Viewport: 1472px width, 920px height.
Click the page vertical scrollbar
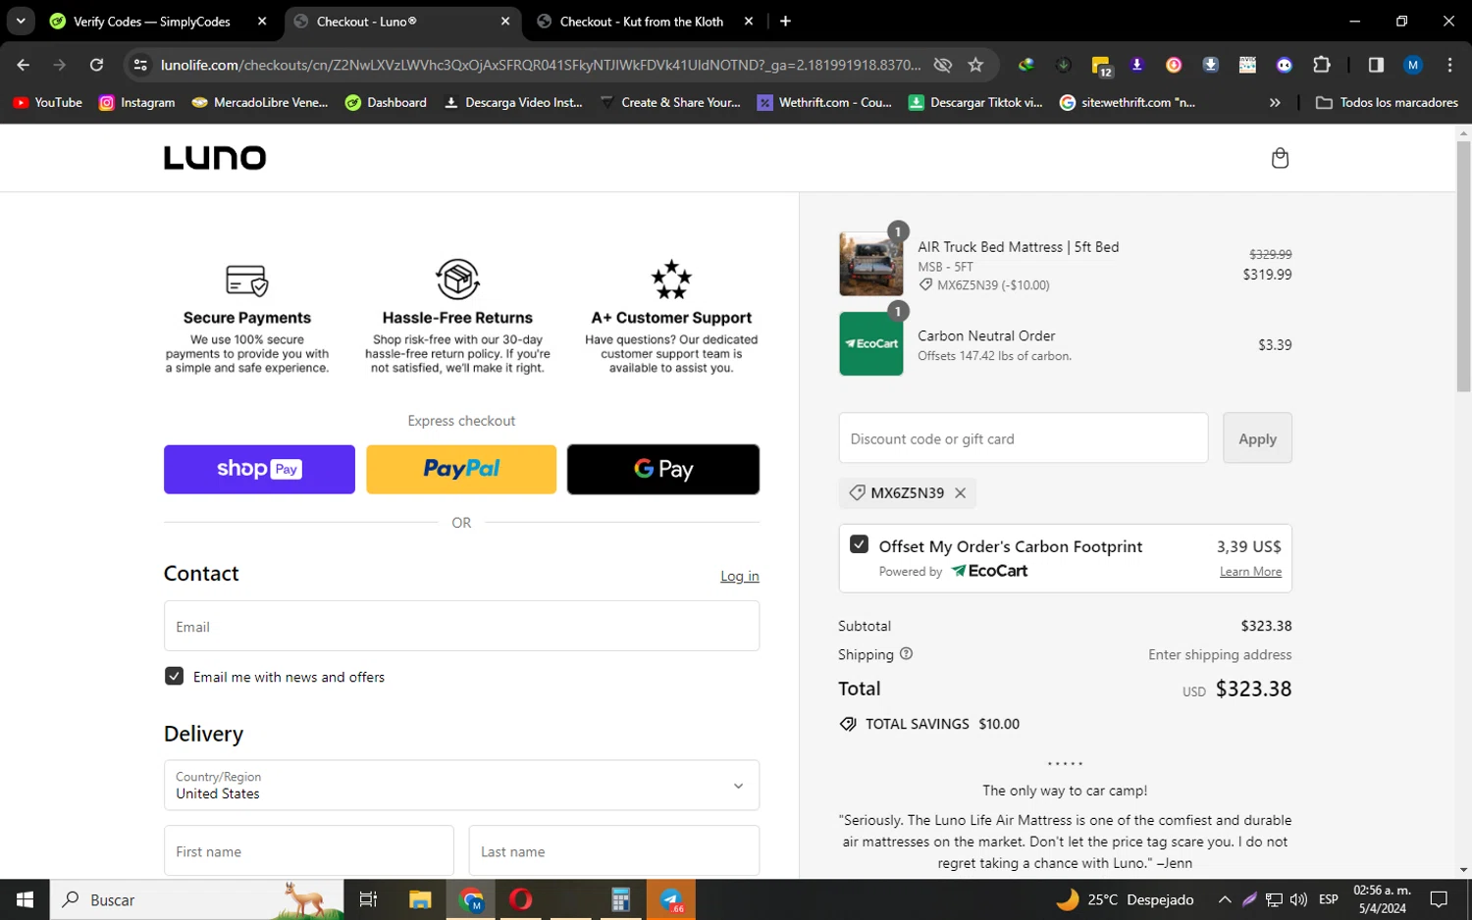click(x=1463, y=267)
